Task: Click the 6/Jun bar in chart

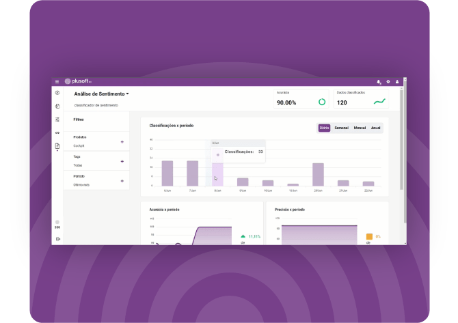Action: click(167, 173)
